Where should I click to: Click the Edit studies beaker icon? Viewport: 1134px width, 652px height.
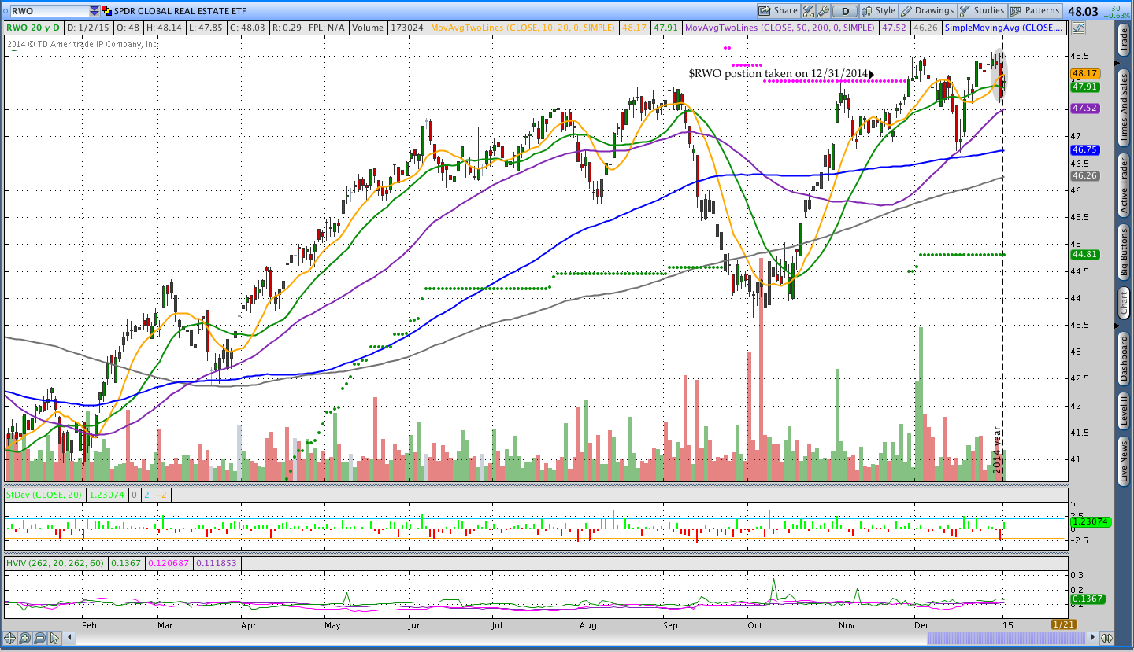808,11
